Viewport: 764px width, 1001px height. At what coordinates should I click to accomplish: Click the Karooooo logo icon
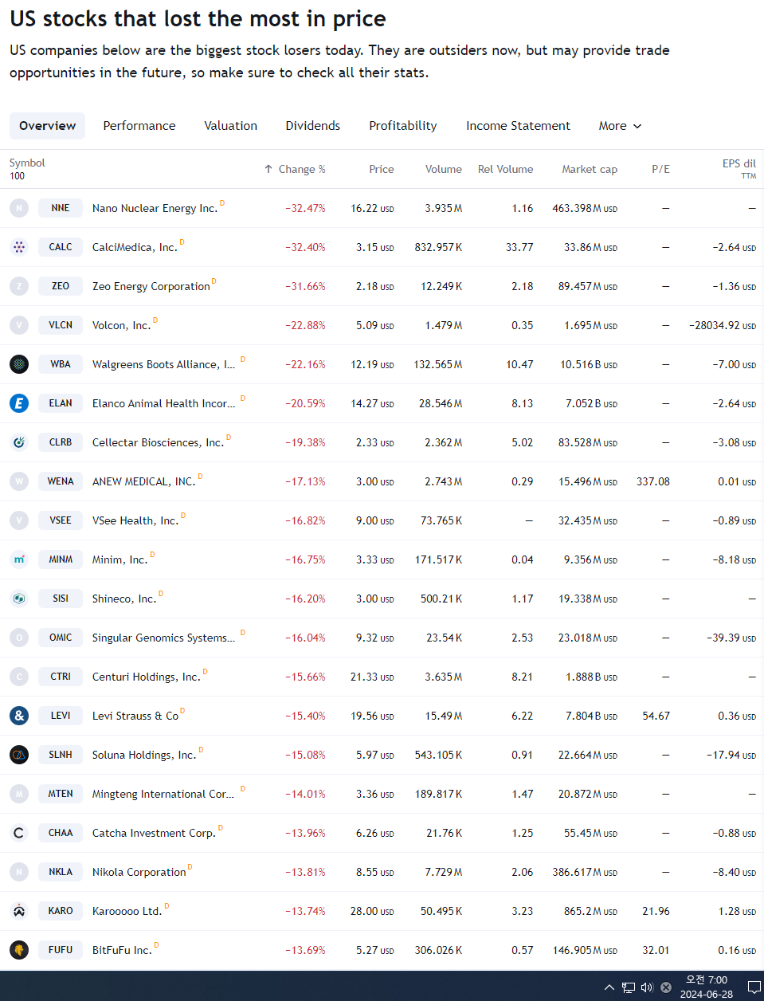pos(19,911)
